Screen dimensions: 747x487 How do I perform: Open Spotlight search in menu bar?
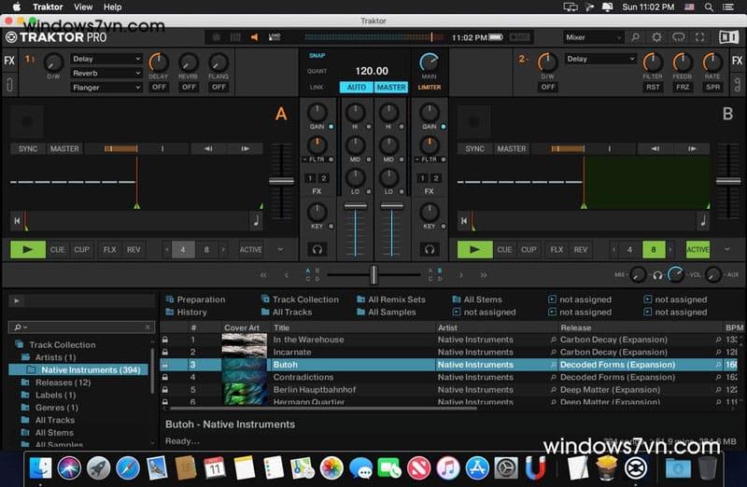(x=709, y=7)
